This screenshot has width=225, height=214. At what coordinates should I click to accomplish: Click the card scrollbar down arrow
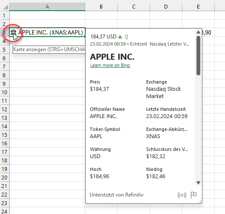(198, 183)
